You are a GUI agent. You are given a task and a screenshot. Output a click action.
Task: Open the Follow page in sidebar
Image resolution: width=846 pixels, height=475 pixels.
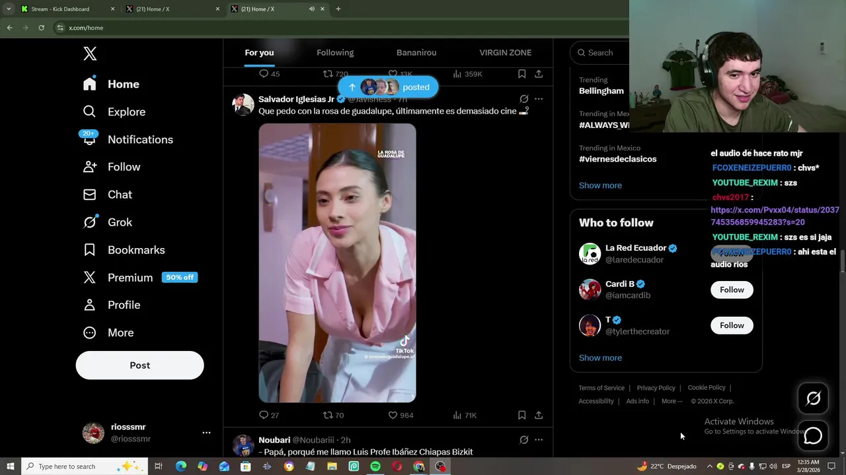112,167
